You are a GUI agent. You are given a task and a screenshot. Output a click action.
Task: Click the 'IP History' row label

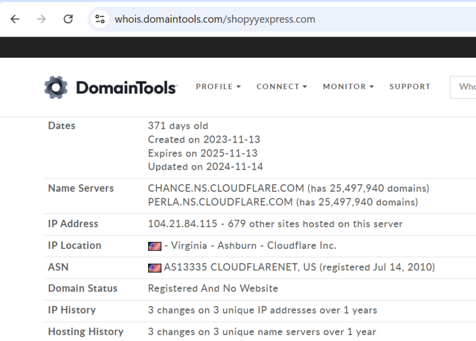(71, 310)
